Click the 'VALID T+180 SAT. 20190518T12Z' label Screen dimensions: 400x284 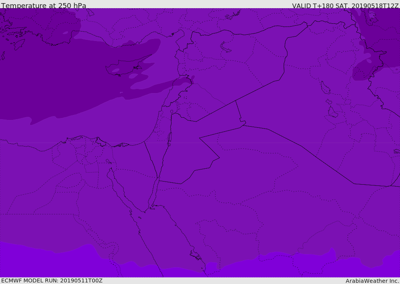click(345, 5)
